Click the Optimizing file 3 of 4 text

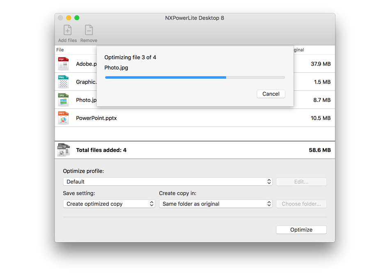pyautogui.click(x=130, y=57)
